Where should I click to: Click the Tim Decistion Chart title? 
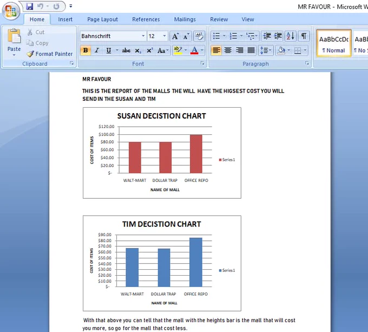pos(161,224)
